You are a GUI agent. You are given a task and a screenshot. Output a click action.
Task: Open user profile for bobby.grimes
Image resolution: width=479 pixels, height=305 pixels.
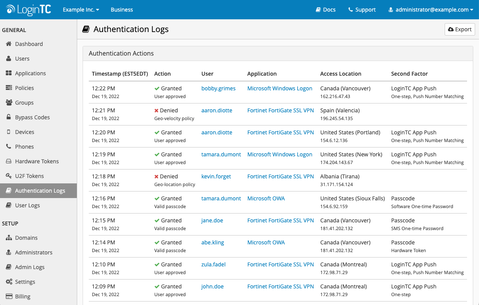218,88
